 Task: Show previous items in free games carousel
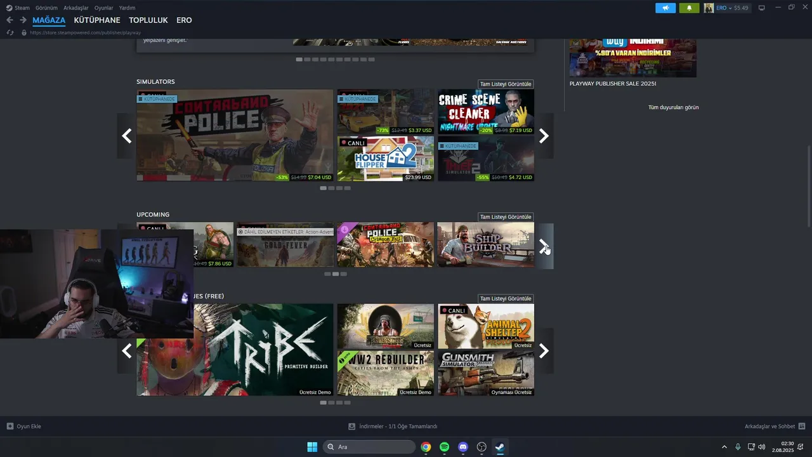(126, 350)
